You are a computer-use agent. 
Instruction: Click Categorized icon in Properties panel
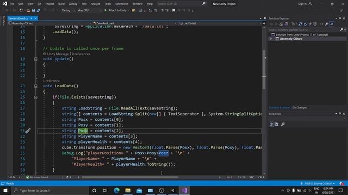[x=271, y=124]
